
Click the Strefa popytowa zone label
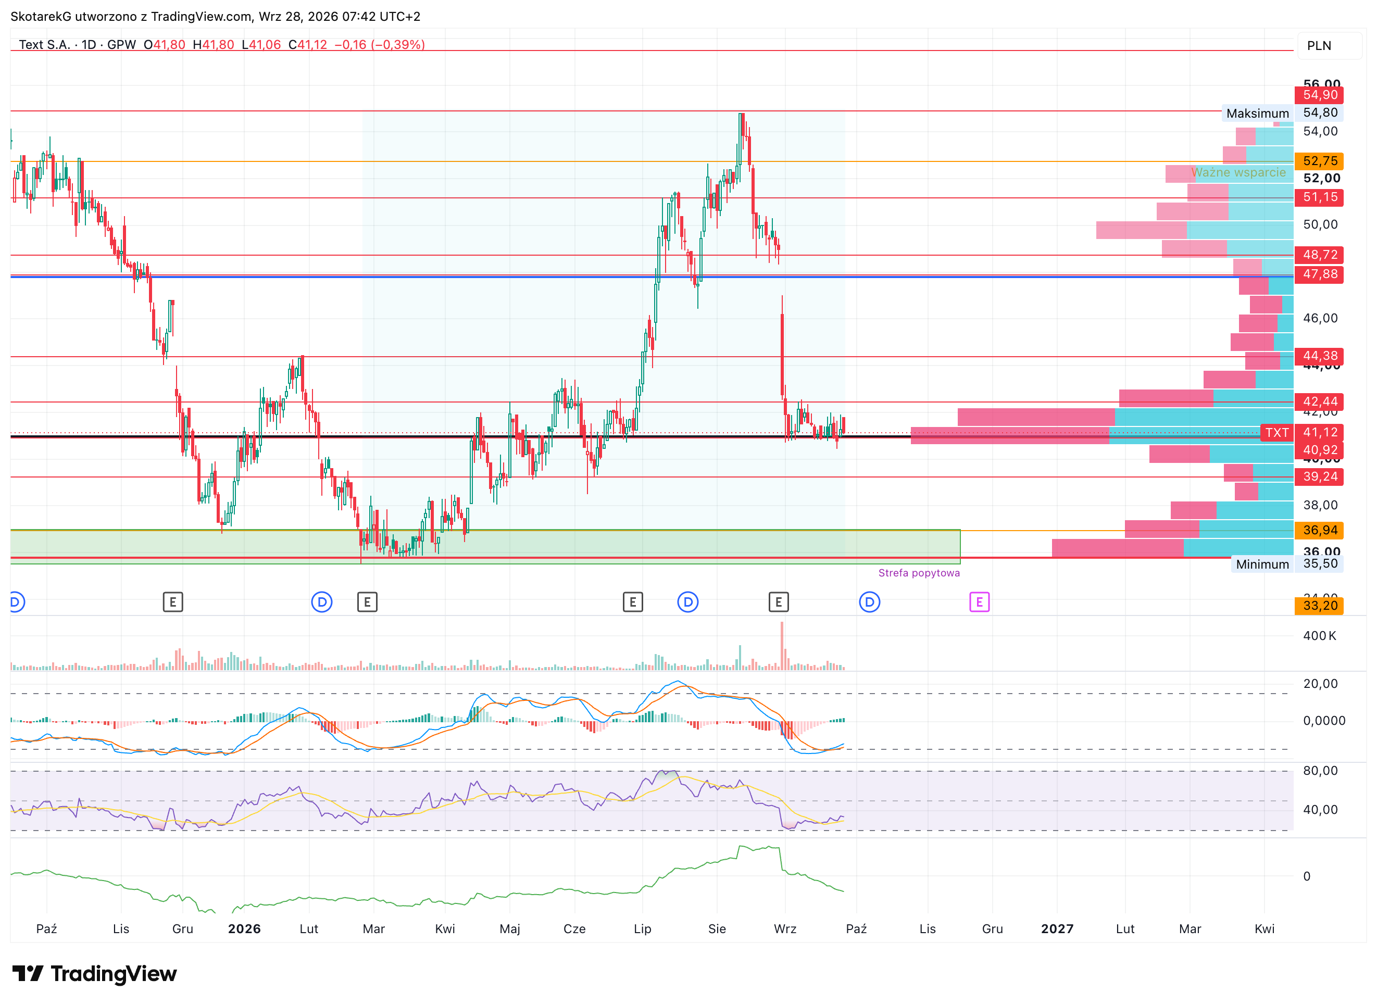click(919, 573)
